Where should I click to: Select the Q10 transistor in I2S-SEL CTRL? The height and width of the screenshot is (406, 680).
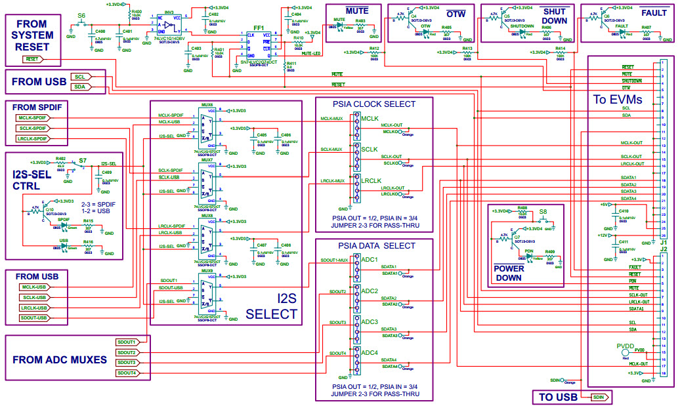(43, 211)
